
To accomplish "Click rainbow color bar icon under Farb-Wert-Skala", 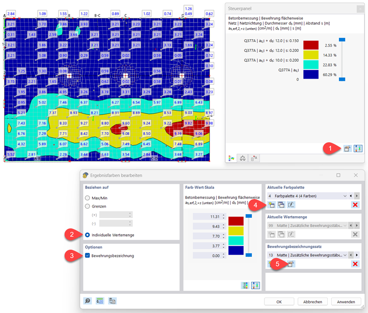I will click(x=245, y=285).
